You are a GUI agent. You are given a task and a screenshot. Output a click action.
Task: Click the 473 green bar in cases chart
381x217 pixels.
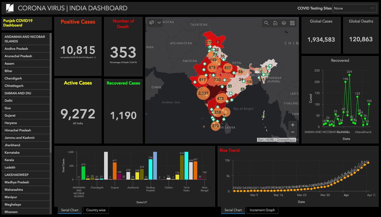[x=83, y=173]
